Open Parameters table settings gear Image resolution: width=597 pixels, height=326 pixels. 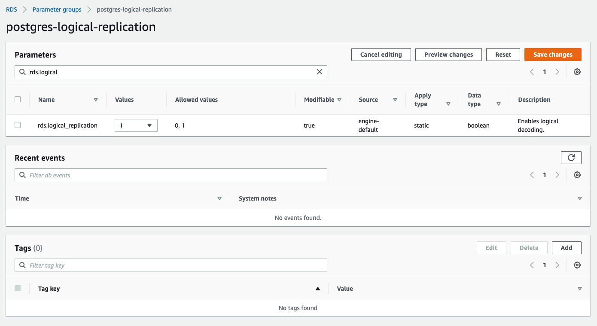tap(577, 72)
